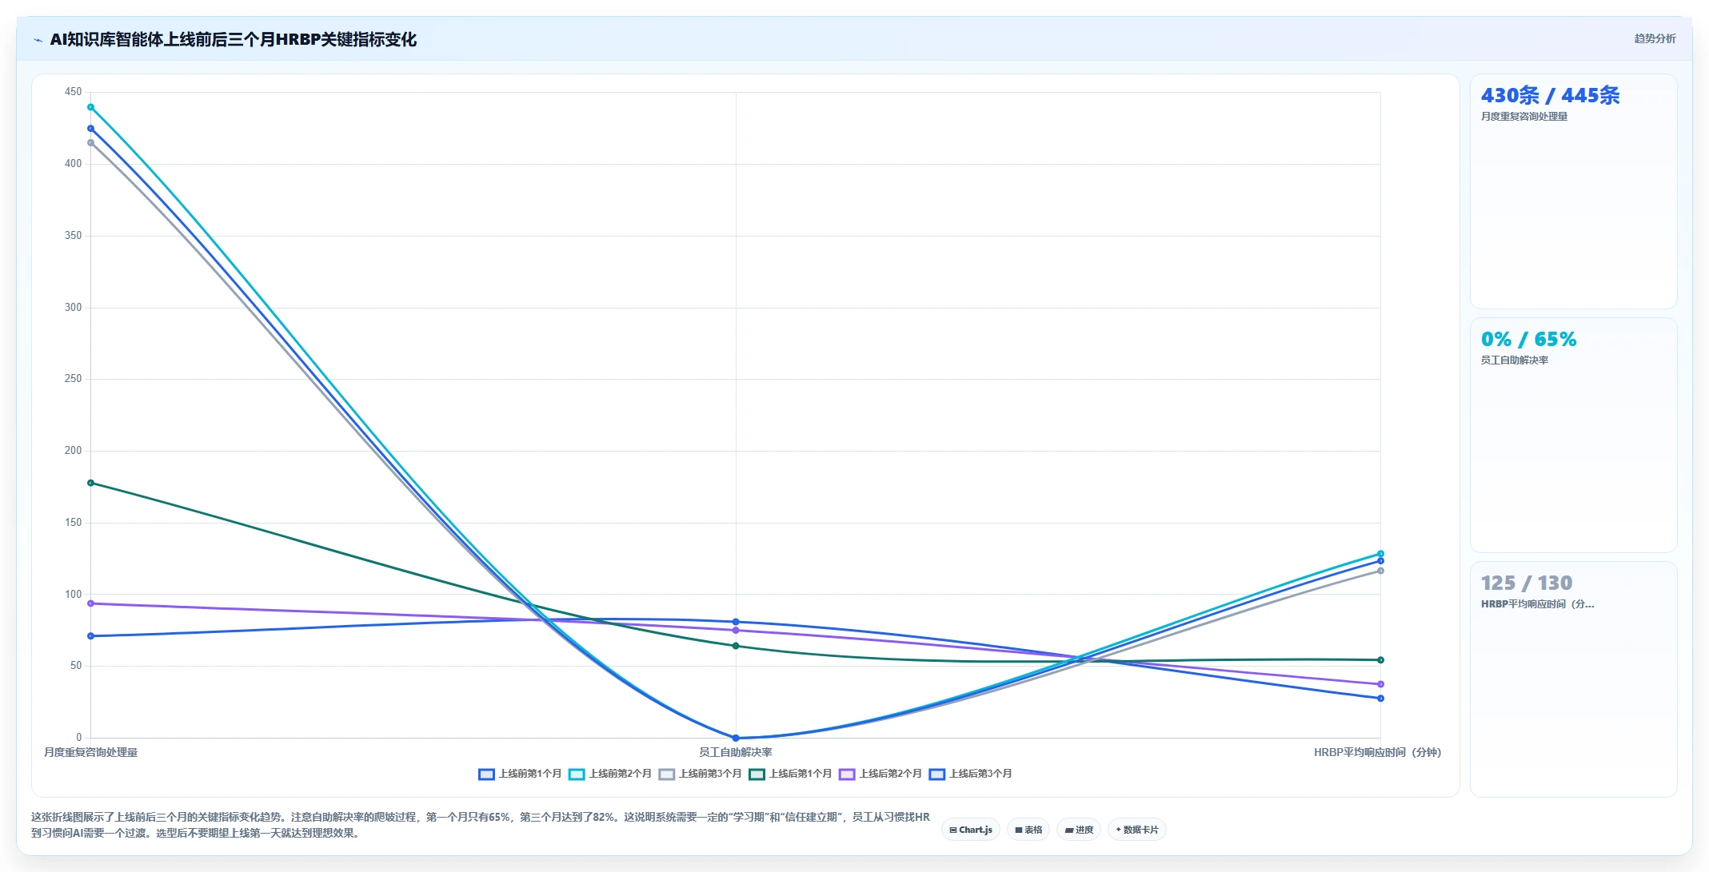Viewport: 1709px width, 872px height.
Task: Toggle the 上线前第3个月 legend item
Action: 701,774
